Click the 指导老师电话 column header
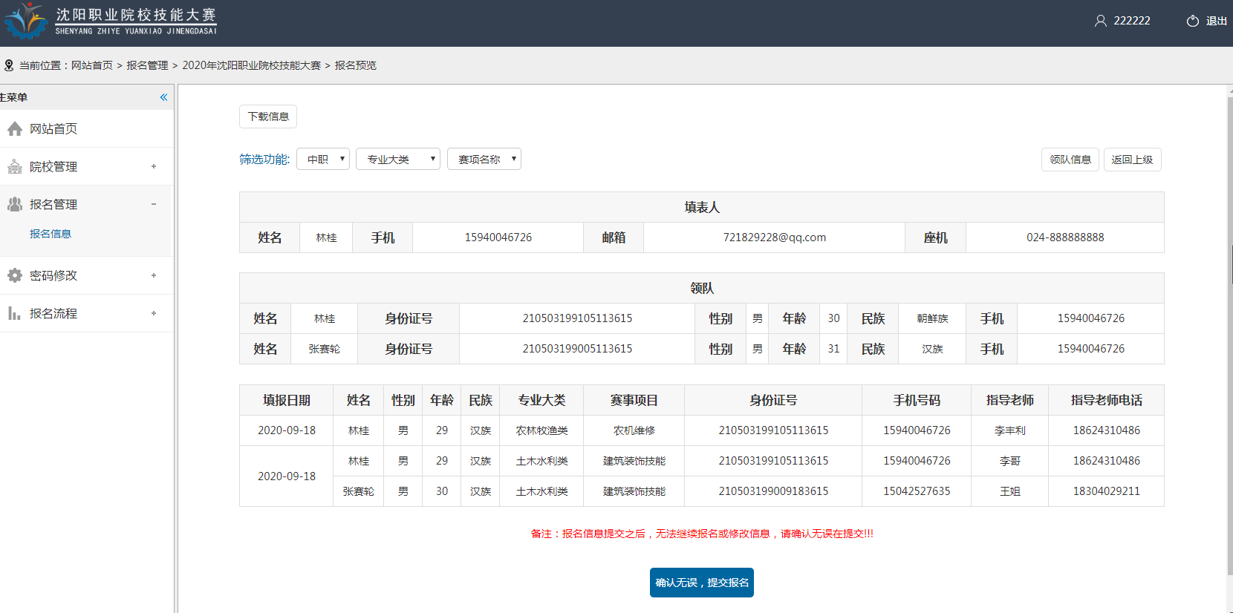1233x613 pixels. (1107, 400)
